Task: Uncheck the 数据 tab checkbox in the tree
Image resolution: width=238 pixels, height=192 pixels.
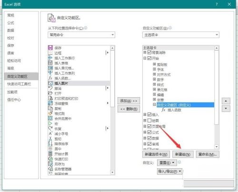Action: [x=149, y=138]
